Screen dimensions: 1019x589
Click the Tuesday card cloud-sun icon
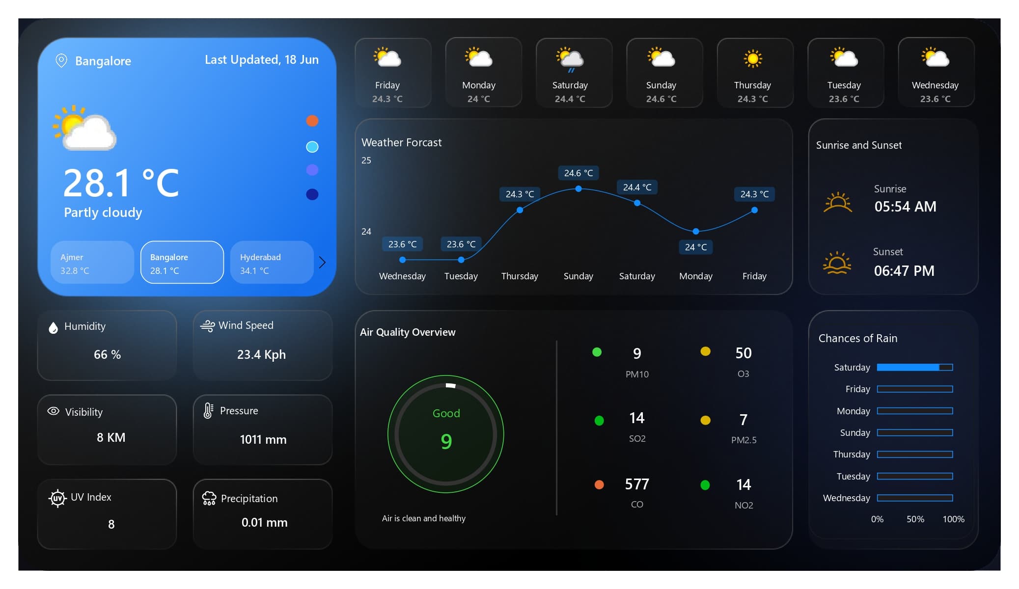pos(844,57)
